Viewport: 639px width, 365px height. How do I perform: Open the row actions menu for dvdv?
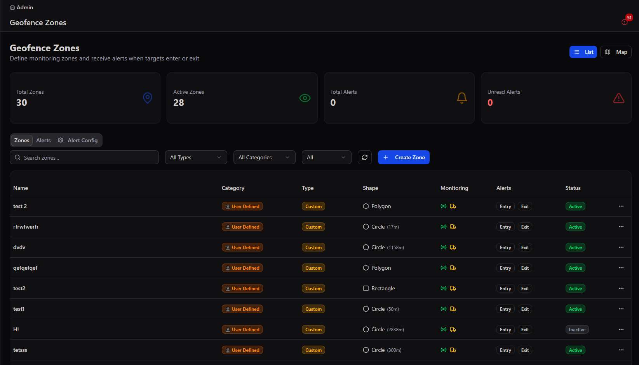pyautogui.click(x=621, y=247)
